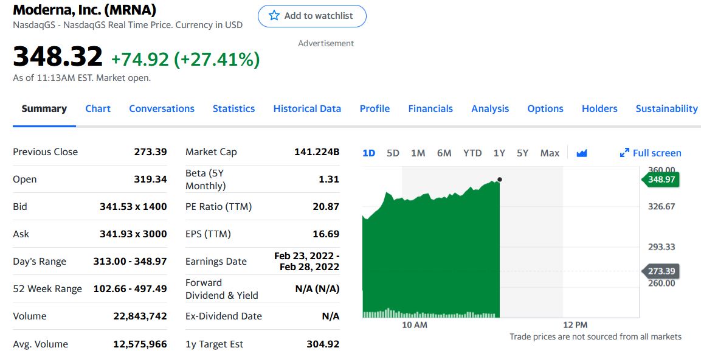The image size is (701, 359).
Task: Click the Avg. Volume value 12,575,966
Action: (140, 344)
